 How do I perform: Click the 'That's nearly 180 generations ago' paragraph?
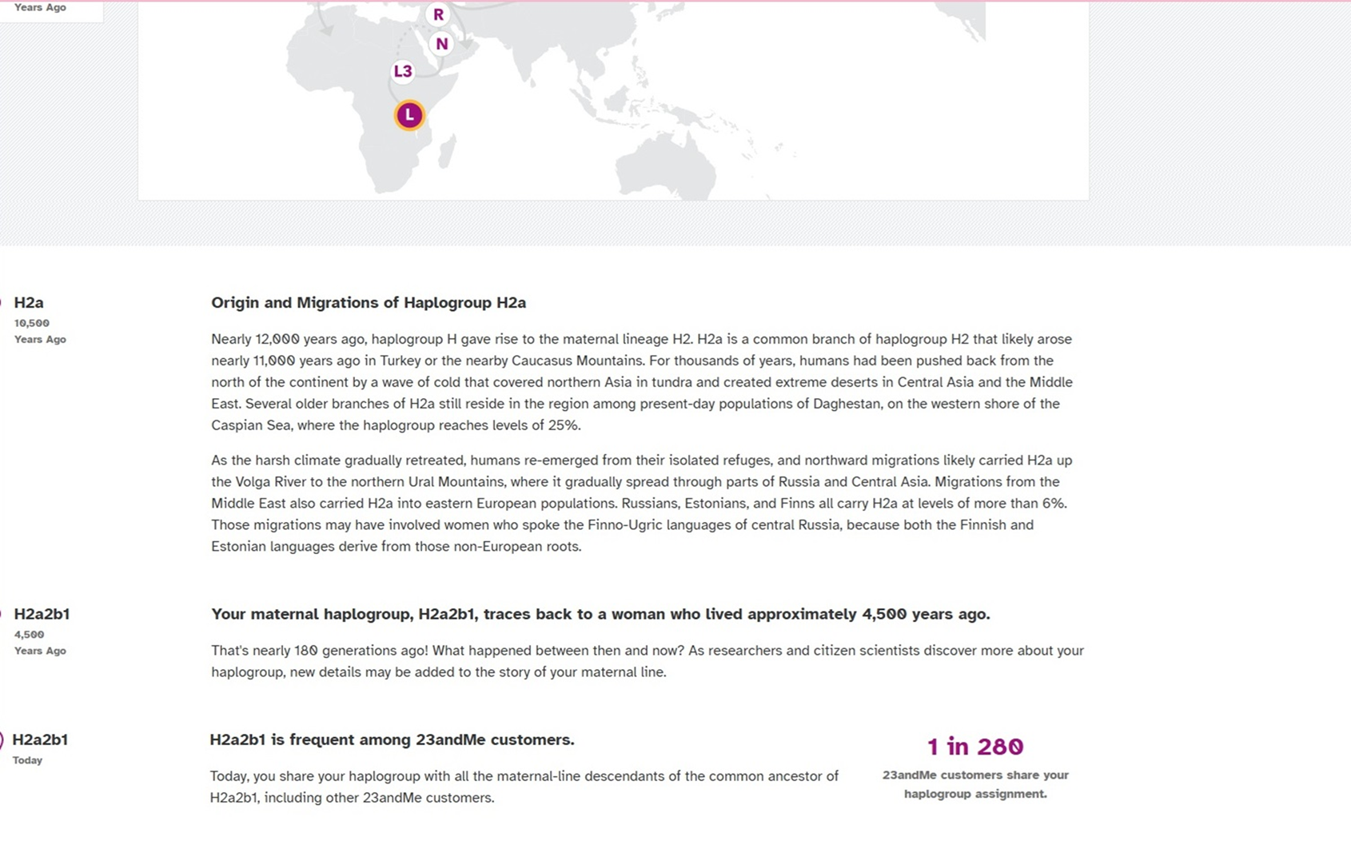pos(648,661)
